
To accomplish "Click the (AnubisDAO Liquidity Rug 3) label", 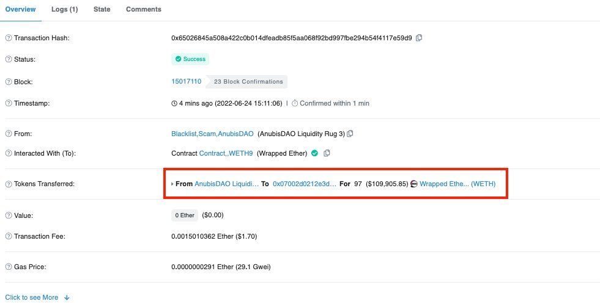I will tap(301, 134).
